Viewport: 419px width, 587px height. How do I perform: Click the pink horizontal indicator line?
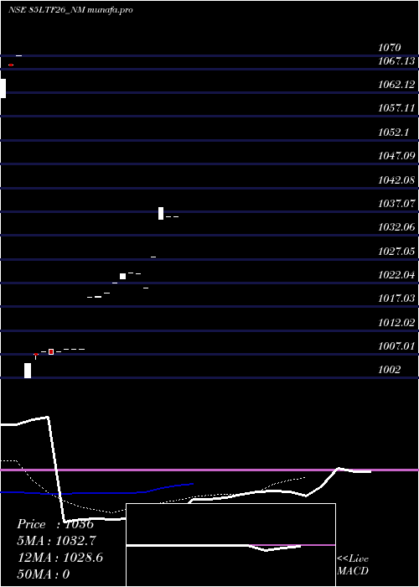[209, 470]
